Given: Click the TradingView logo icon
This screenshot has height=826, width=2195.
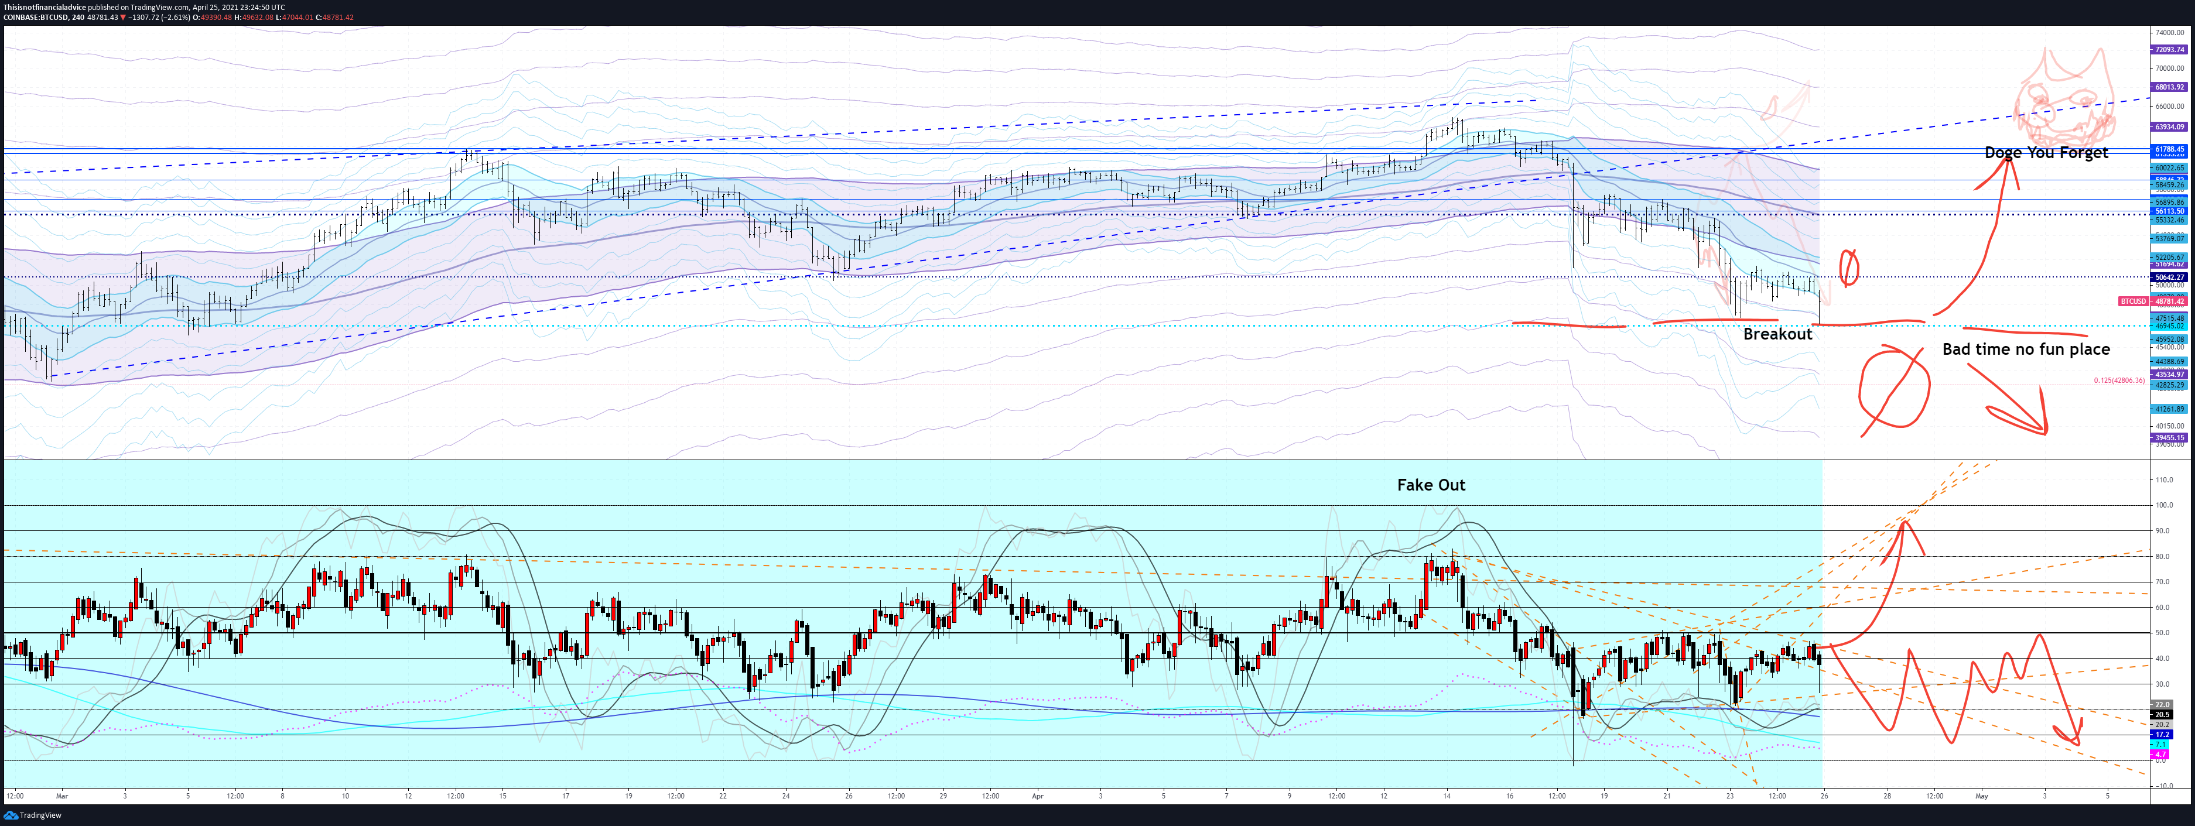Looking at the screenshot, I should (10, 815).
